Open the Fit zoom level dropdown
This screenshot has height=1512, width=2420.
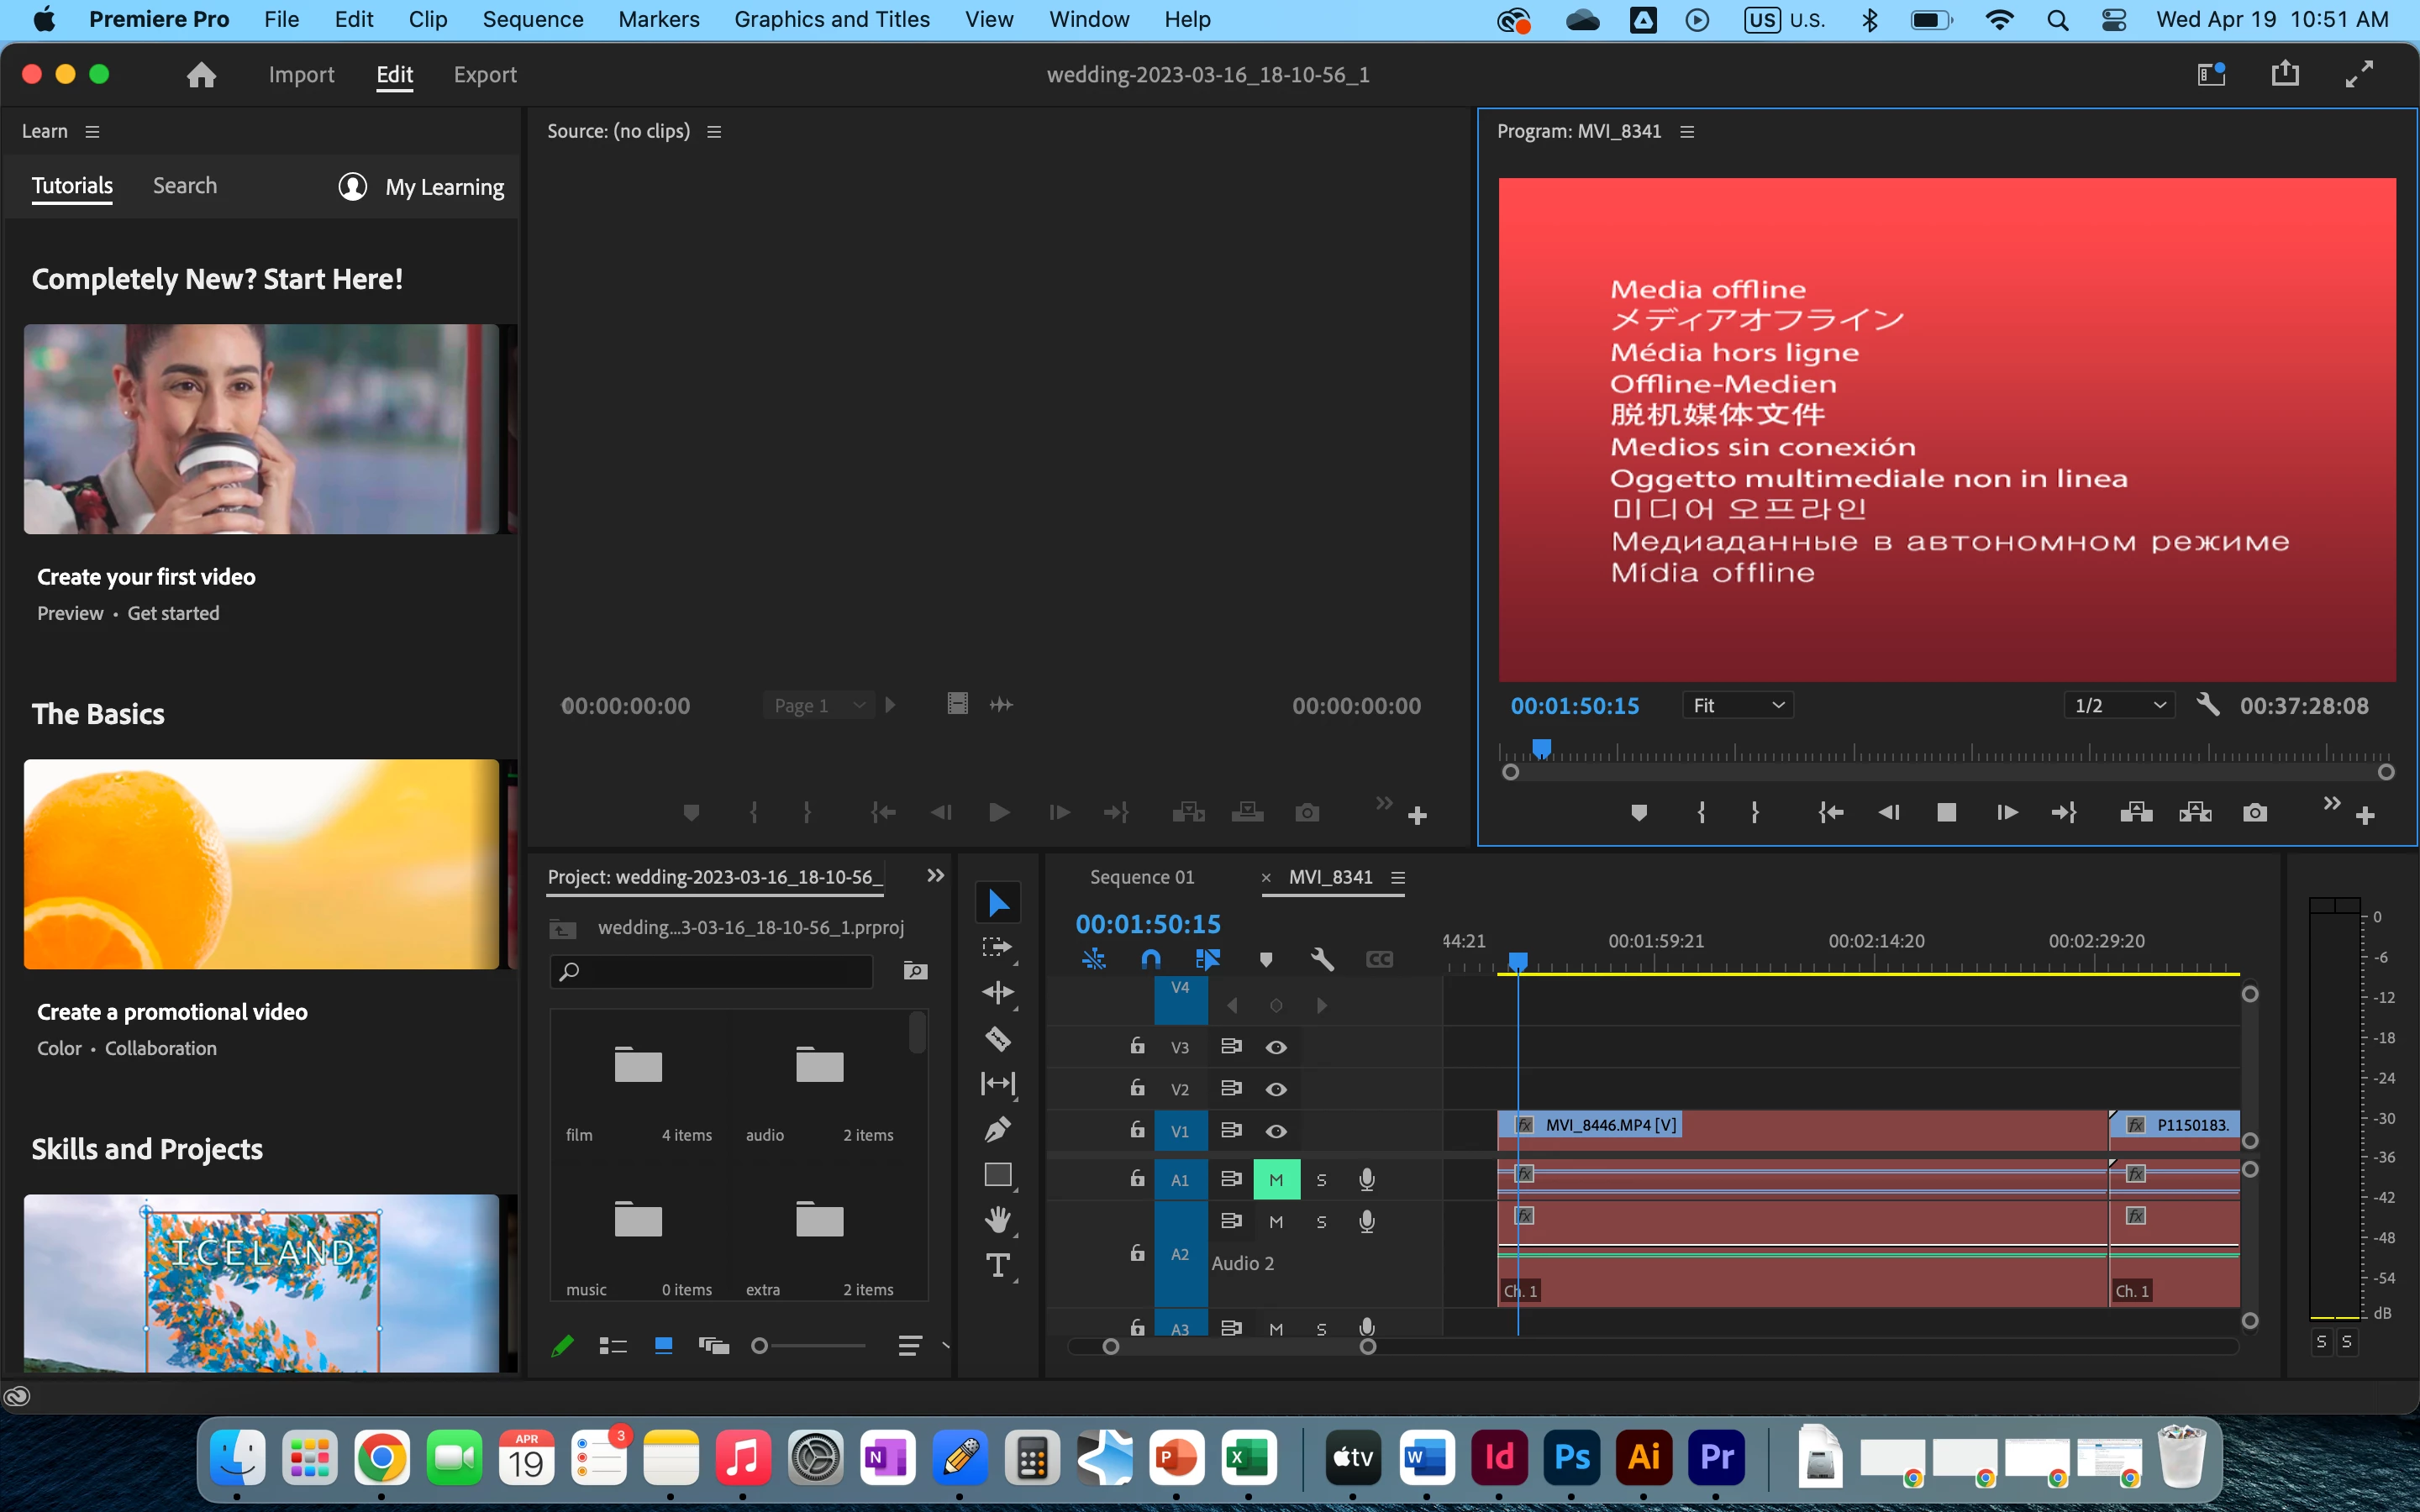tap(1737, 706)
